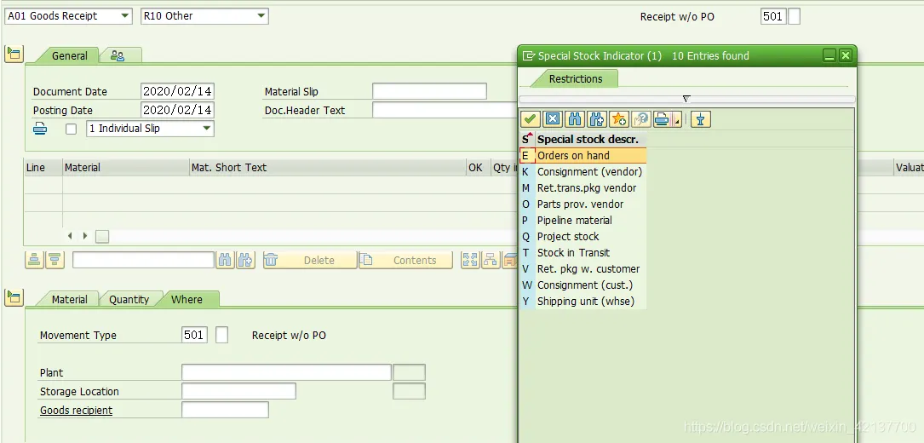Screen dimensions: 924x443
Task: Click special stock box beside Movement Type 501
Action: pos(221,335)
